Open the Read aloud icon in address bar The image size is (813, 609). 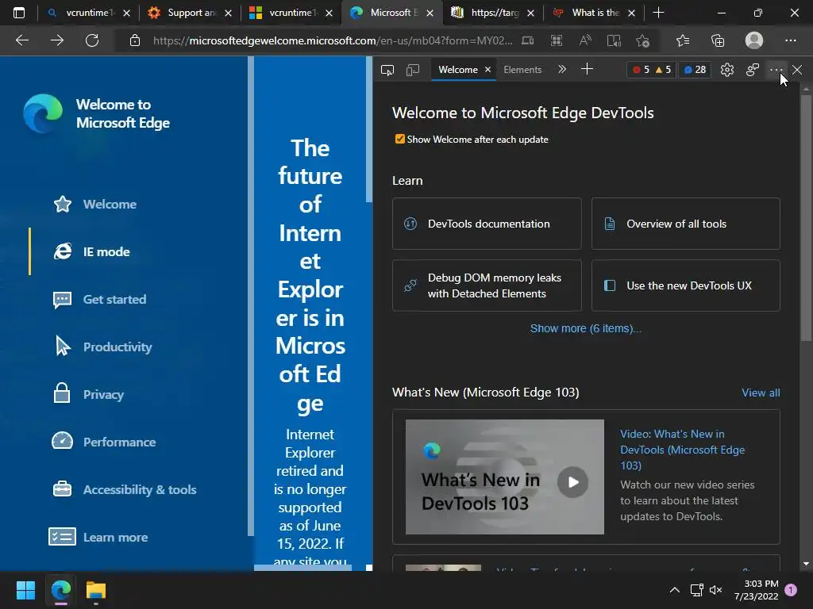(585, 40)
